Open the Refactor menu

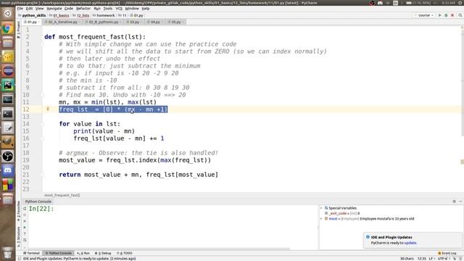pos(83,9)
